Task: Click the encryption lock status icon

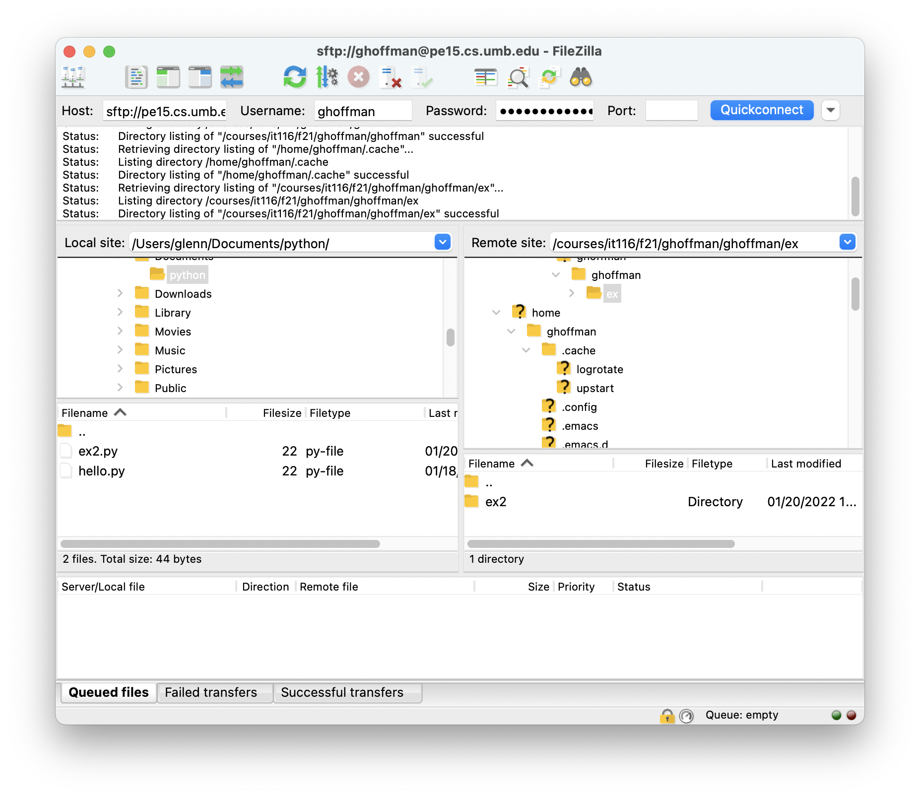Action: [667, 716]
